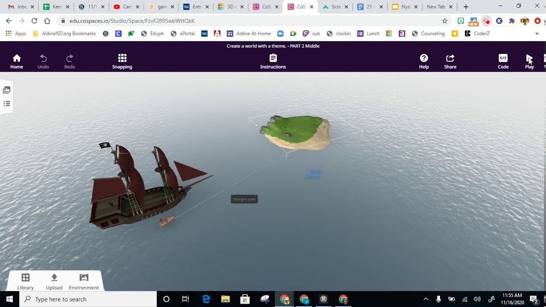Show hidden system tray icons
This screenshot has width=546, height=307.
(426, 299)
